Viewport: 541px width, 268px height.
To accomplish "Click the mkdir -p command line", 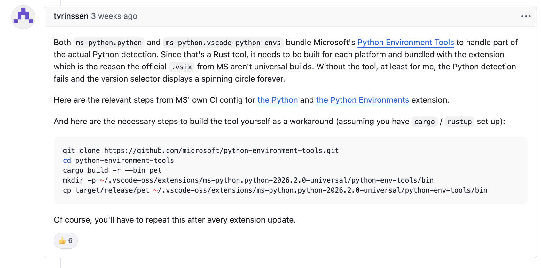I will point(248,180).
